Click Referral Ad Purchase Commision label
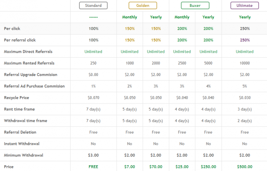 click(34, 86)
